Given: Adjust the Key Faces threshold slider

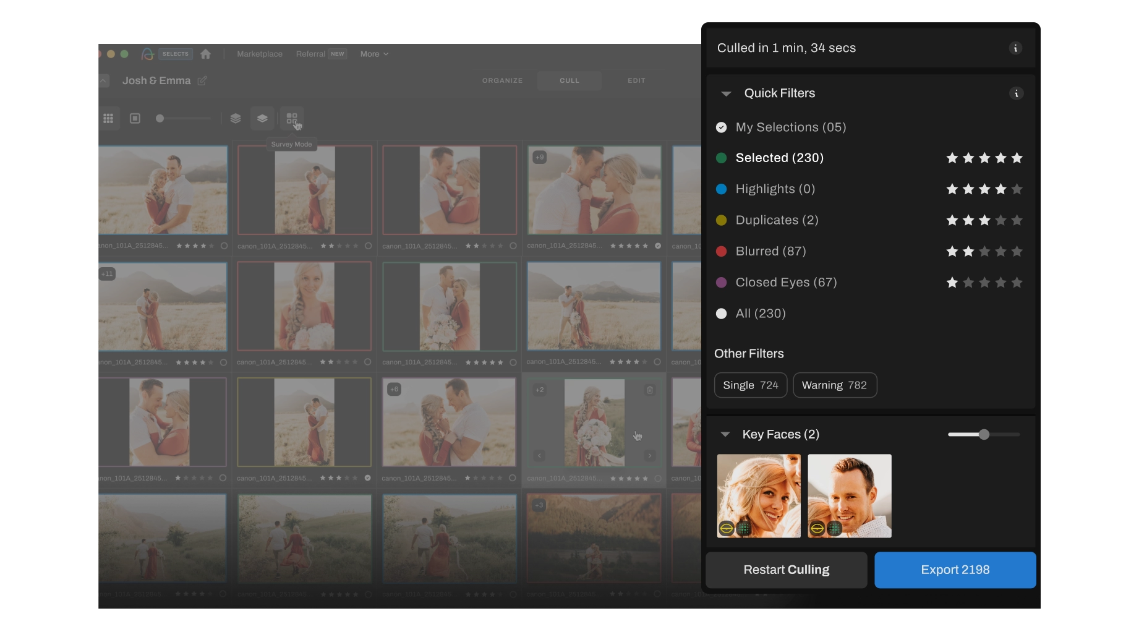Looking at the screenshot, I should (983, 434).
